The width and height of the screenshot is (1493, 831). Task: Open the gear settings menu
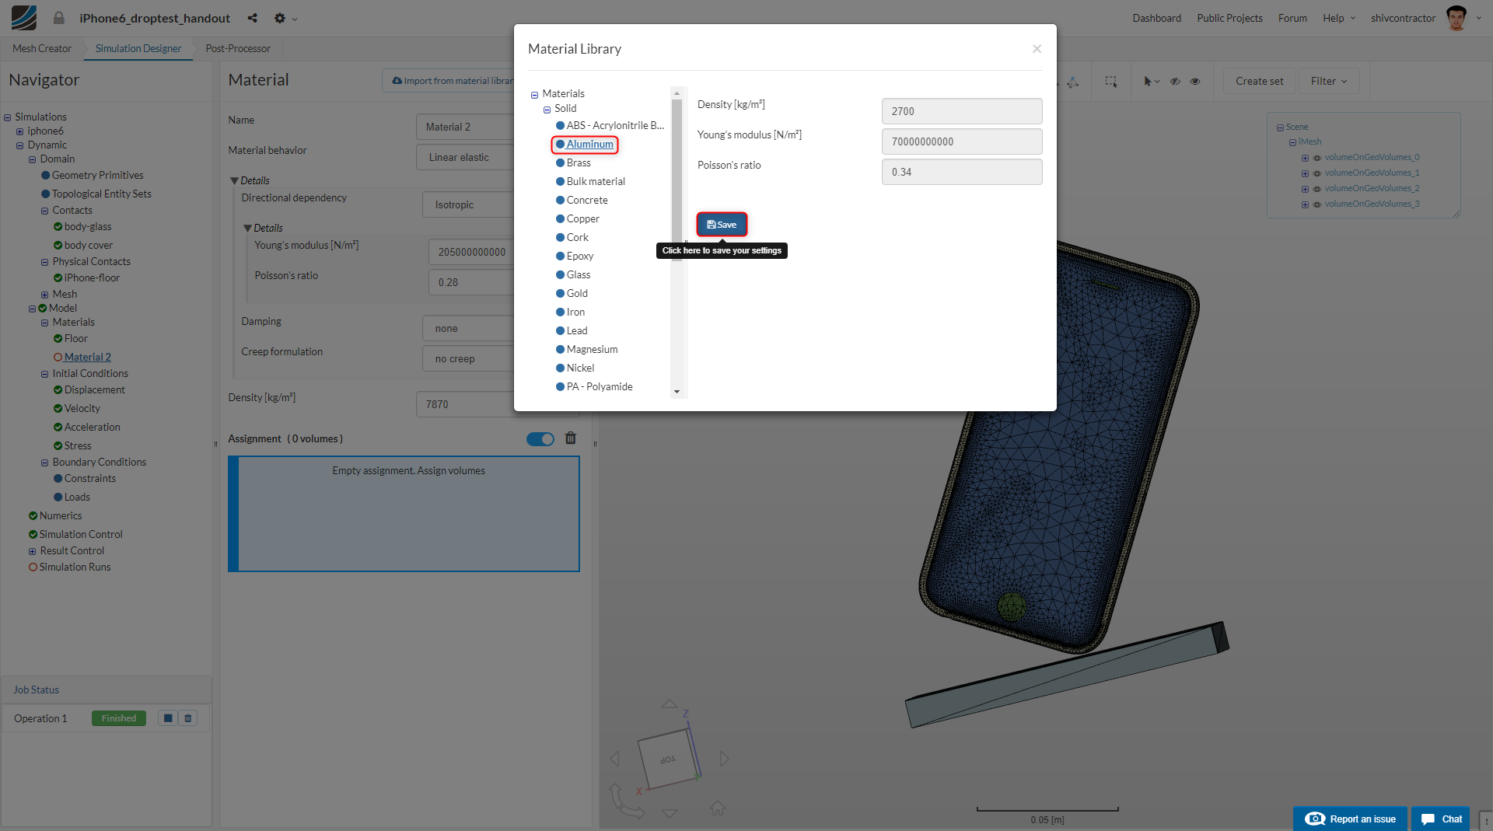click(280, 18)
